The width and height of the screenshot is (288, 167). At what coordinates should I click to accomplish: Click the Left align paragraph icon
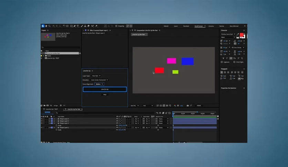222,72
